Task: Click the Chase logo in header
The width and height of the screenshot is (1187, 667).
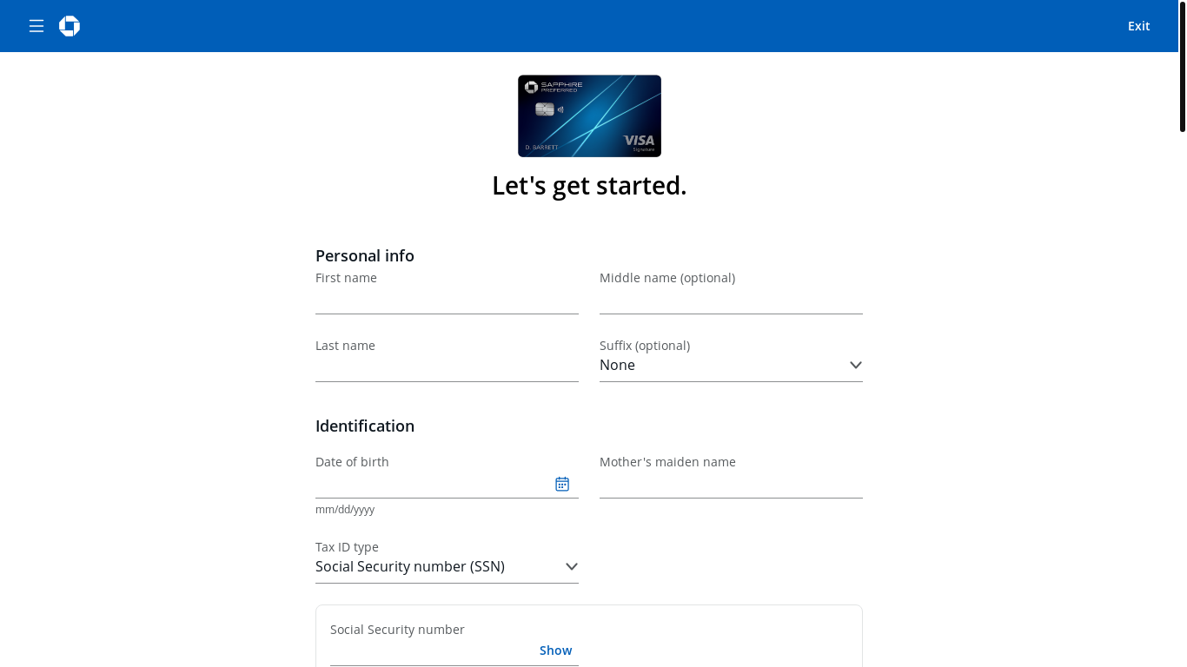Action: 70,26
